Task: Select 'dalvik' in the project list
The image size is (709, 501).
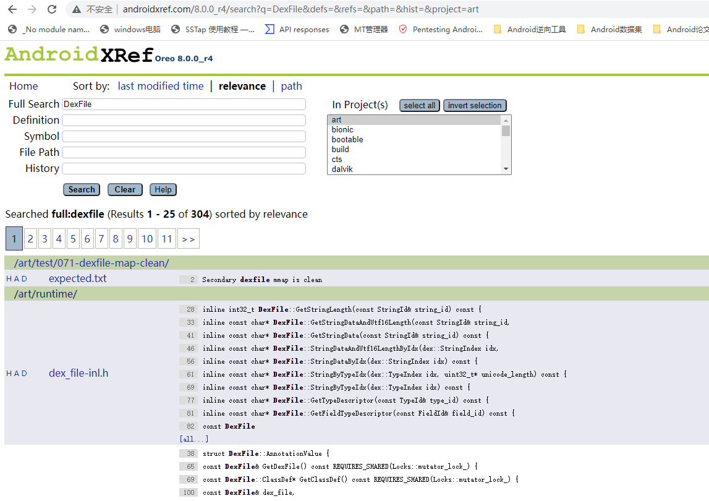Action: tap(414, 169)
